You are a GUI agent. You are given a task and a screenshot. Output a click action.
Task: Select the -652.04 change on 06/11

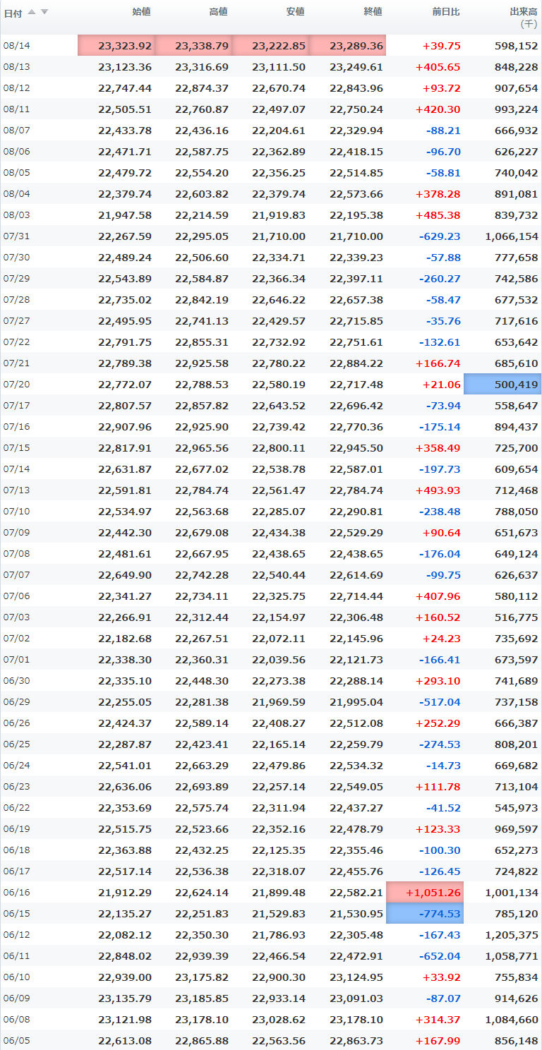(440, 955)
